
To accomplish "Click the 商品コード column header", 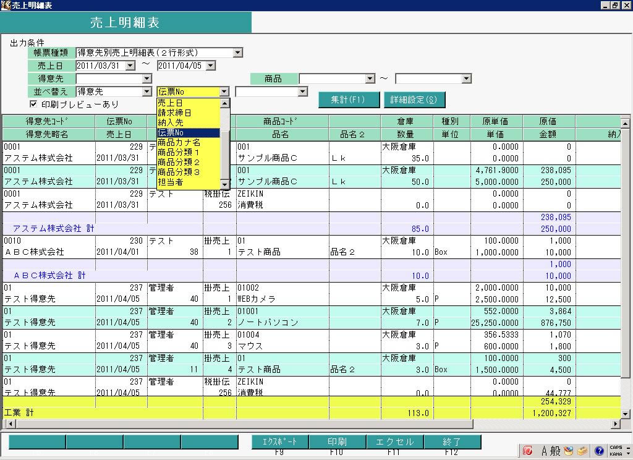I will point(282,121).
